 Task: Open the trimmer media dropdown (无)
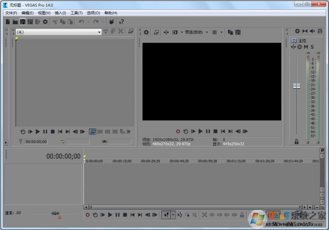[x=59, y=32]
